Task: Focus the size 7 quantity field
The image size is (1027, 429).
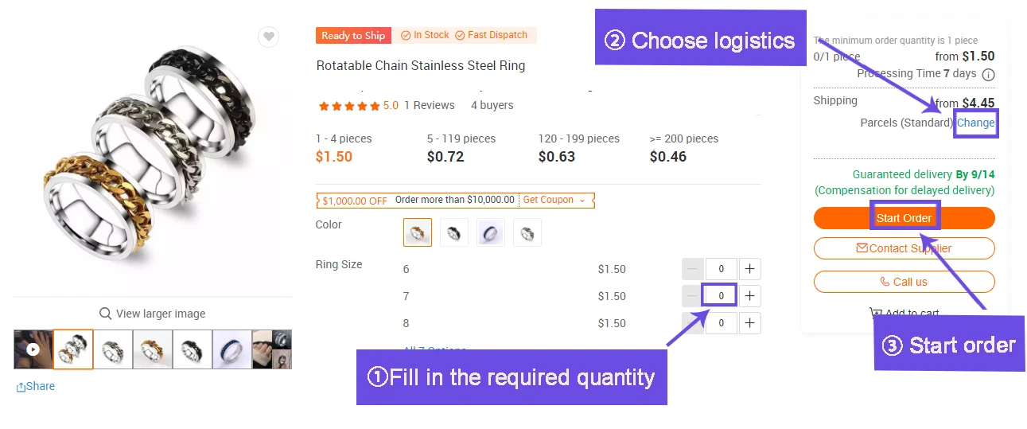Action: [x=721, y=296]
